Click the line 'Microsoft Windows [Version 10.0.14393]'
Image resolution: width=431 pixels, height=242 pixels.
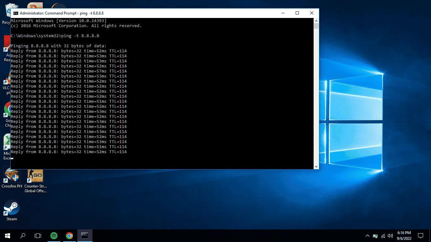(59, 21)
